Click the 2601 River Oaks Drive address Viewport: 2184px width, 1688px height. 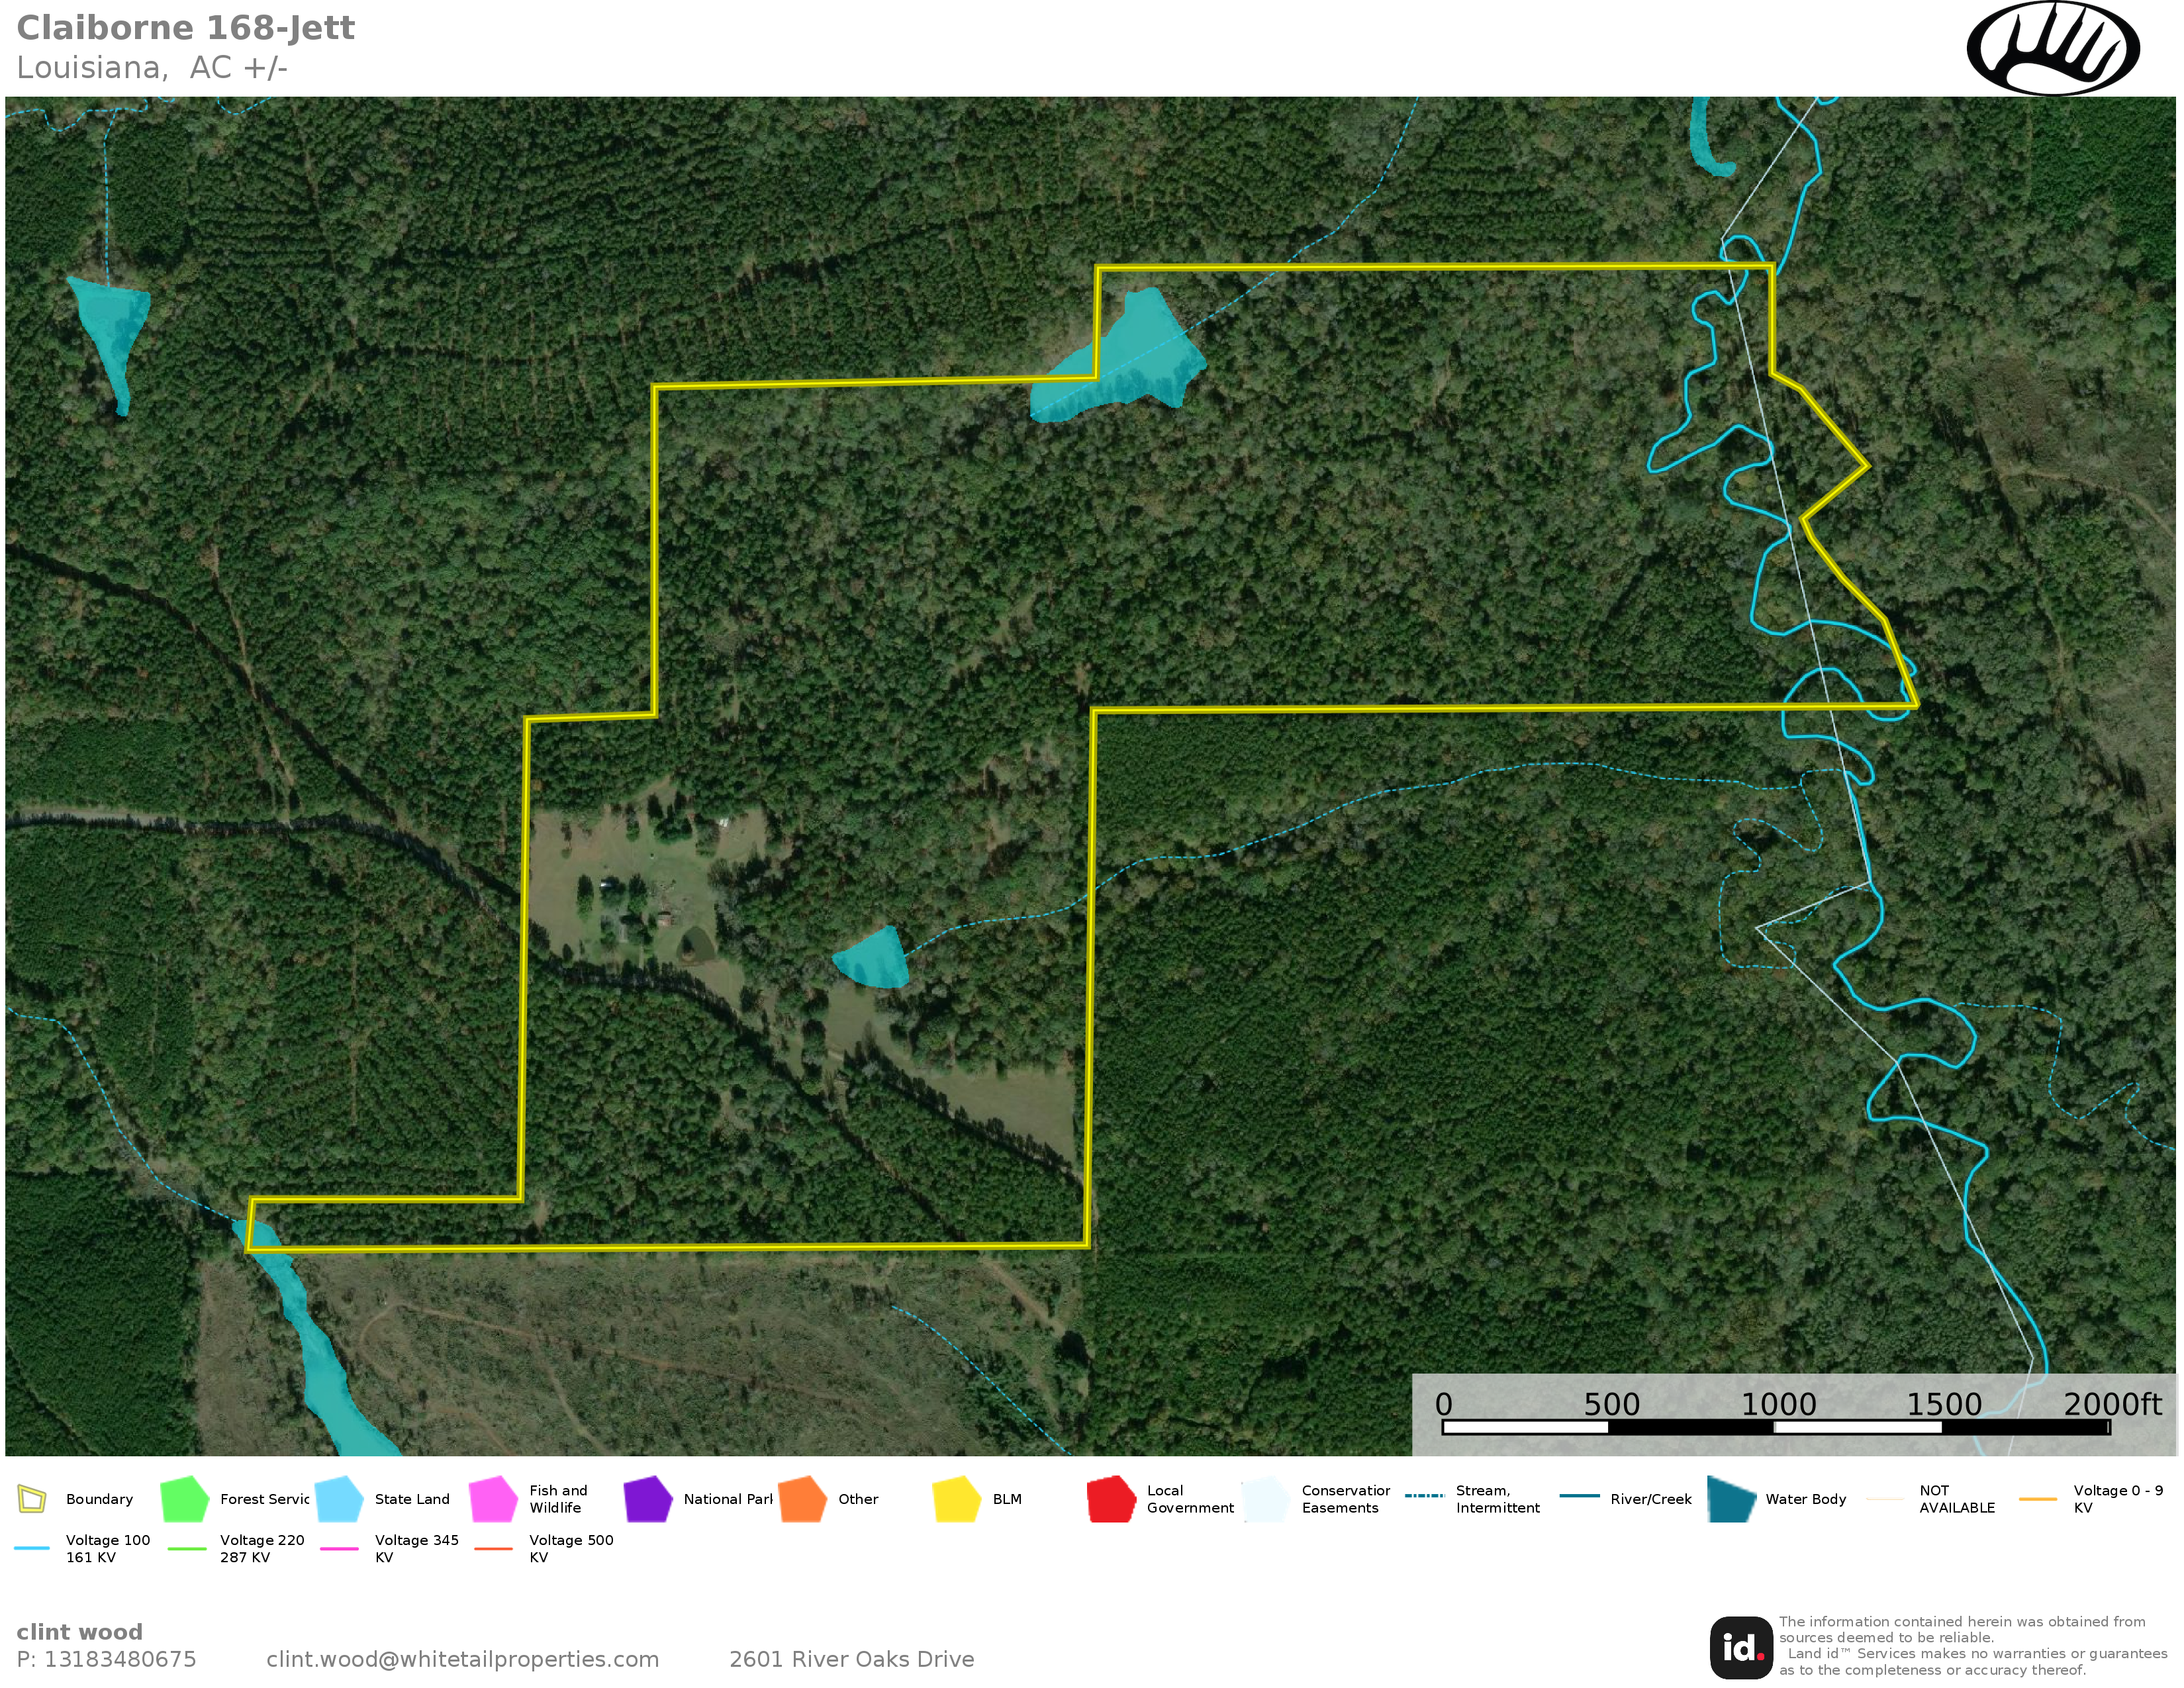pyautogui.click(x=851, y=1659)
